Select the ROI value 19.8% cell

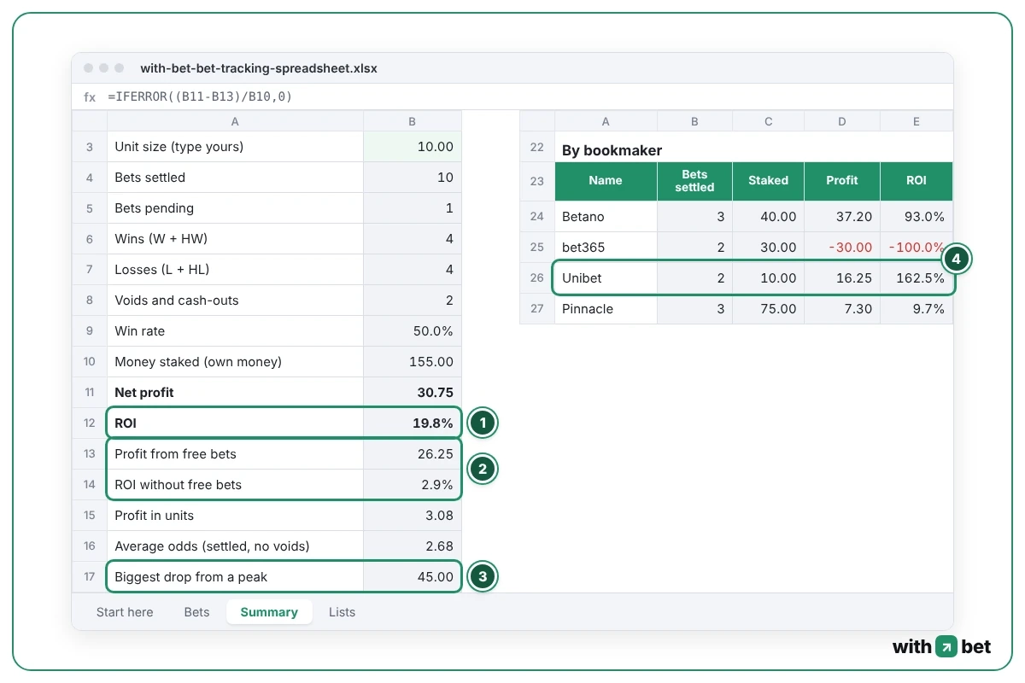(413, 423)
